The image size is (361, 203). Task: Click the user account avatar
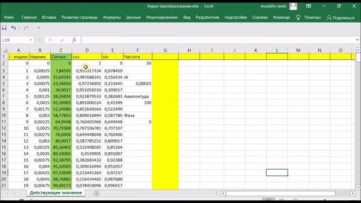click(293, 6)
